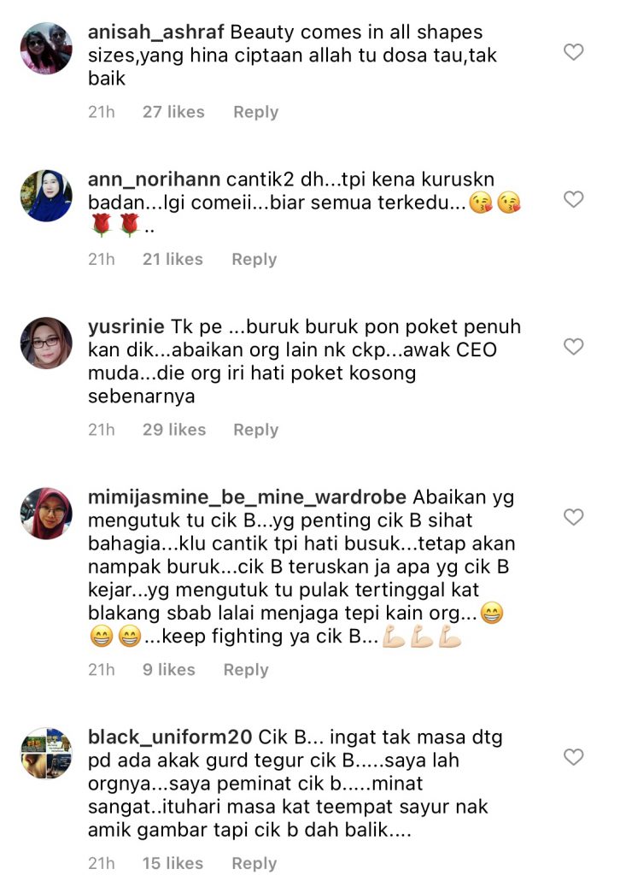Heart the mimijasmine_be_mine_wardrobe comment

[573, 517]
